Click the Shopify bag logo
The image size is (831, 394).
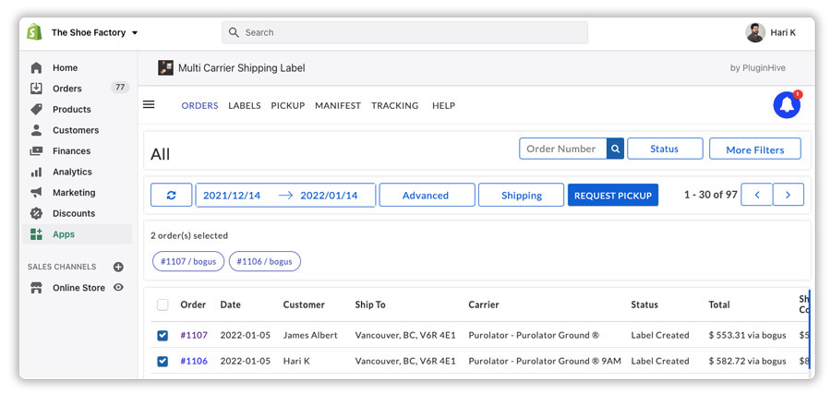pyautogui.click(x=34, y=31)
